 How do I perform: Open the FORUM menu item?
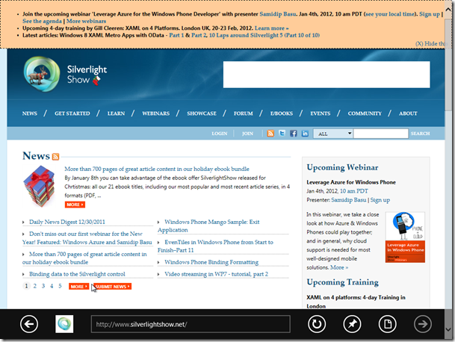[243, 114]
